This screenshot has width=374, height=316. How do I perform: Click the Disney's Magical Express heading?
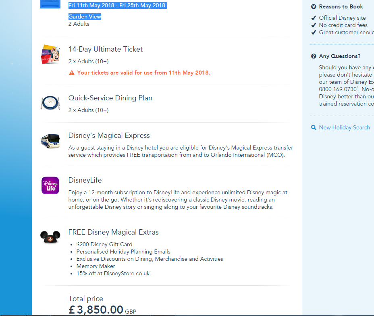[x=109, y=135]
